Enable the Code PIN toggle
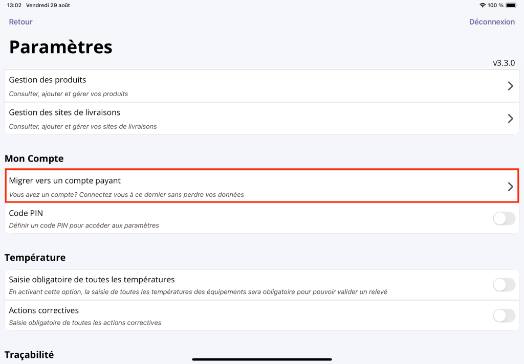Image resolution: width=524 pixels, height=364 pixels. (504, 219)
